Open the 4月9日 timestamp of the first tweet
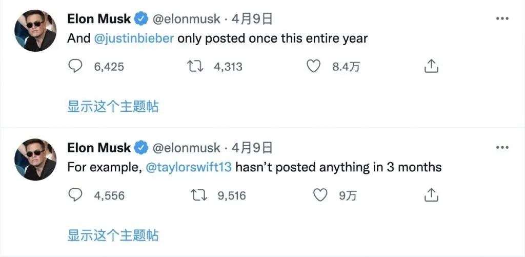 coord(252,19)
